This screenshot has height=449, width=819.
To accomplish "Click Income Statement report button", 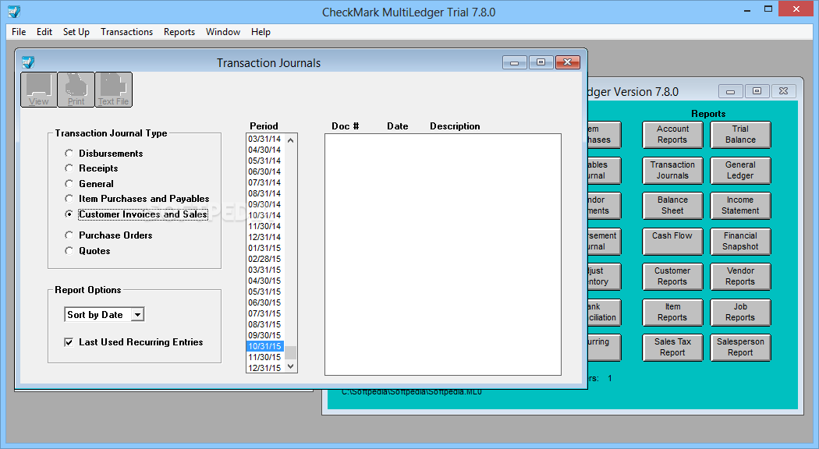I will pos(740,206).
